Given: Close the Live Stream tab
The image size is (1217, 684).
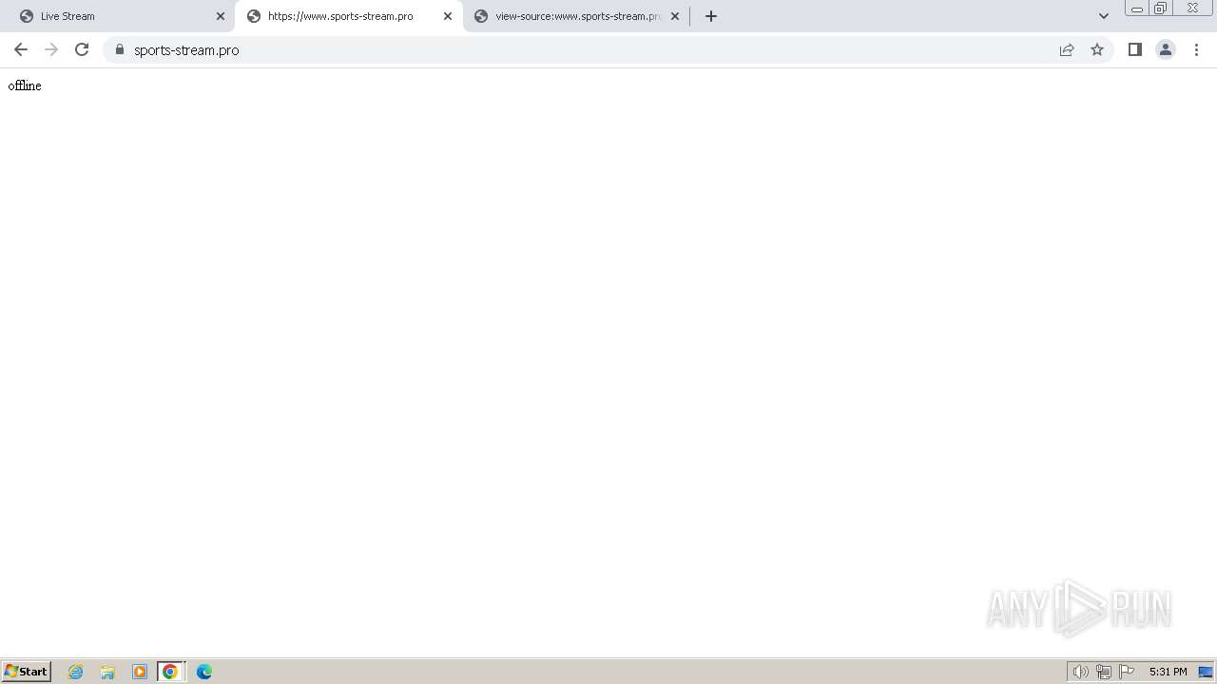Looking at the screenshot, I should click(221, 16).
